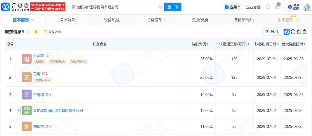Image resolution: width=312 pixels, height=136 pixels.
Task: Switch to the 法律诉讼 tab
Action: pos(67,20)
